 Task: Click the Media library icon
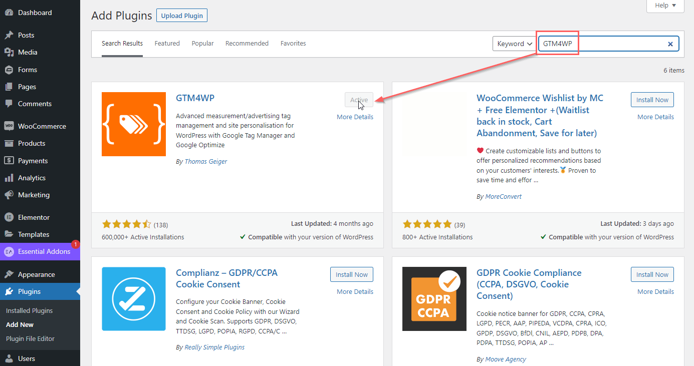tap(9, 52)
